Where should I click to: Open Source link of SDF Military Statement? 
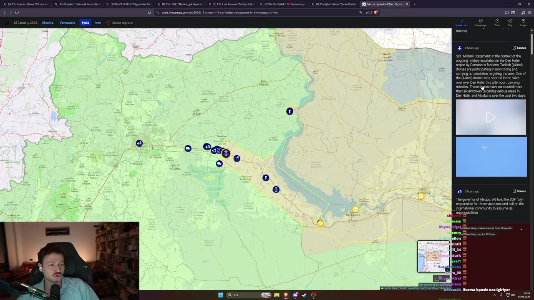click(x=519, y=48)
